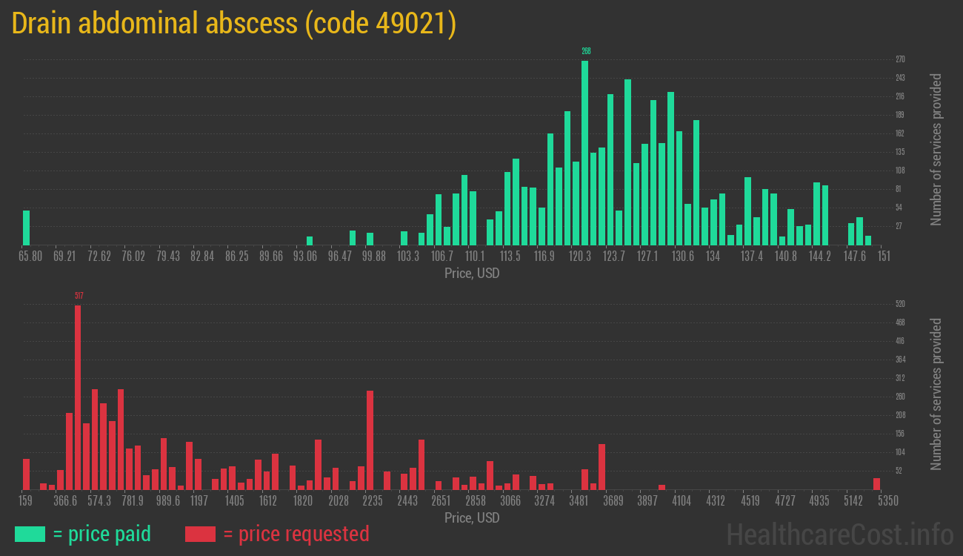Viewport: 963px width, 556px height.
Task: Click the red chart's y-axis title
Action: pos(936,394)
